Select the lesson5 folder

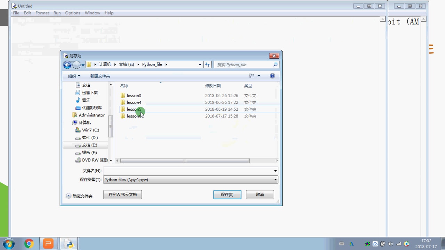click(134, 109)
